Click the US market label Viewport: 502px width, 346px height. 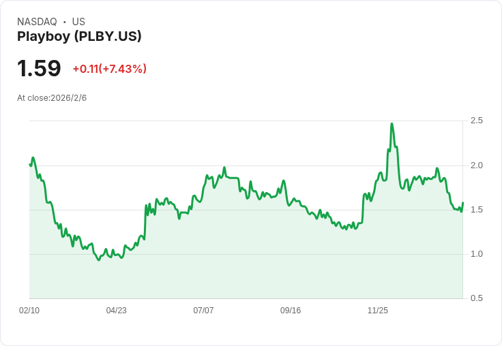(x=78, y=22)
